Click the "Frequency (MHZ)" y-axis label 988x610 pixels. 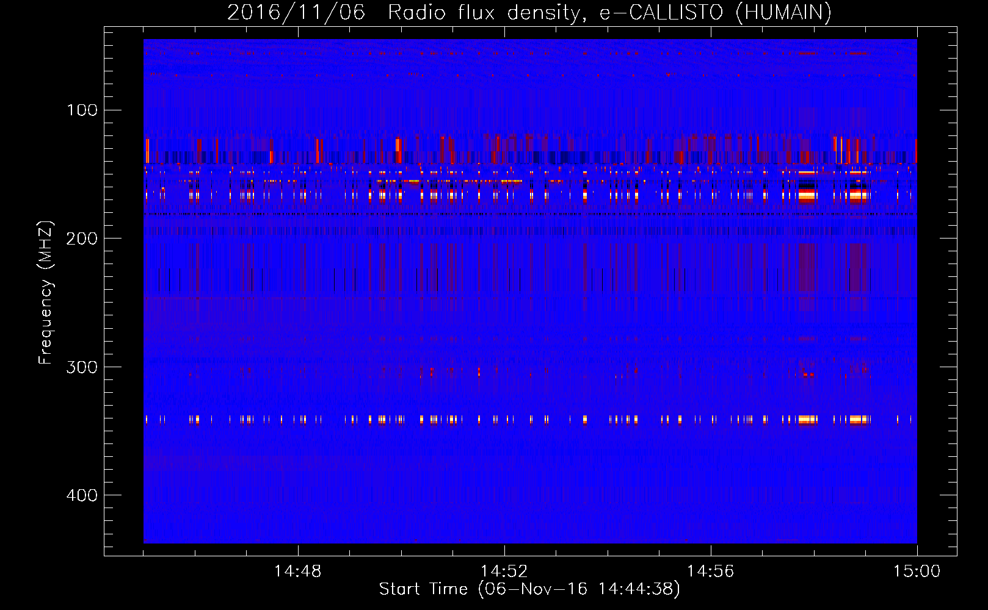(x=46, y=293)
